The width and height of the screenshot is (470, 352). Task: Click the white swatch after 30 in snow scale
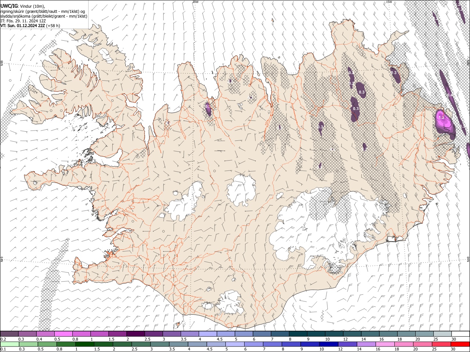pyautogui.click(x=461, y=334)
